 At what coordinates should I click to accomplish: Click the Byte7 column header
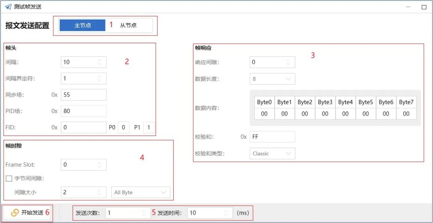coord(406,102)
